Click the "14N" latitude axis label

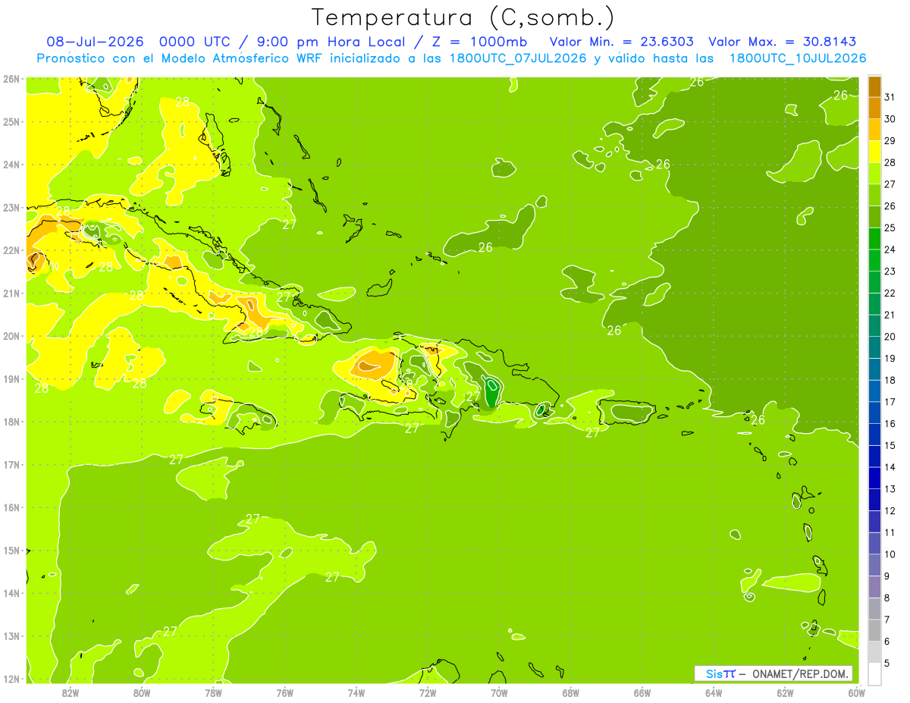pos(11,593)
